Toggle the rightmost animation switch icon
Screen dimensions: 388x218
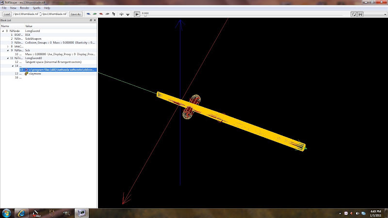tap(360, 14)
